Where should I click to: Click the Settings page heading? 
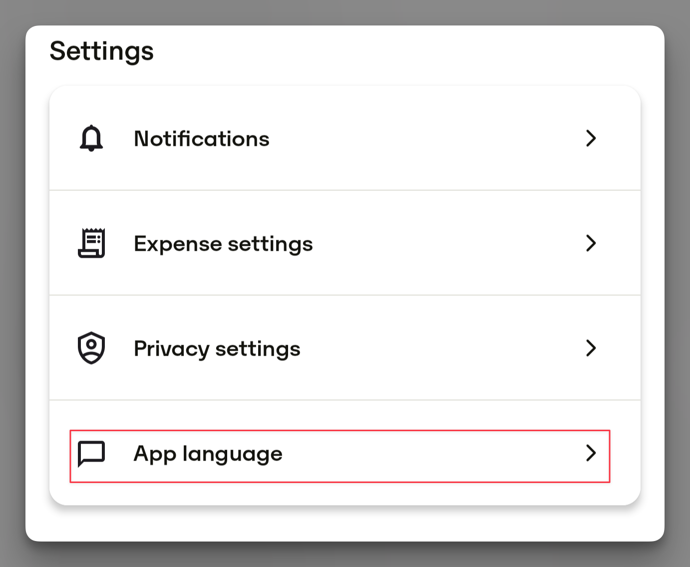point(102,52)
